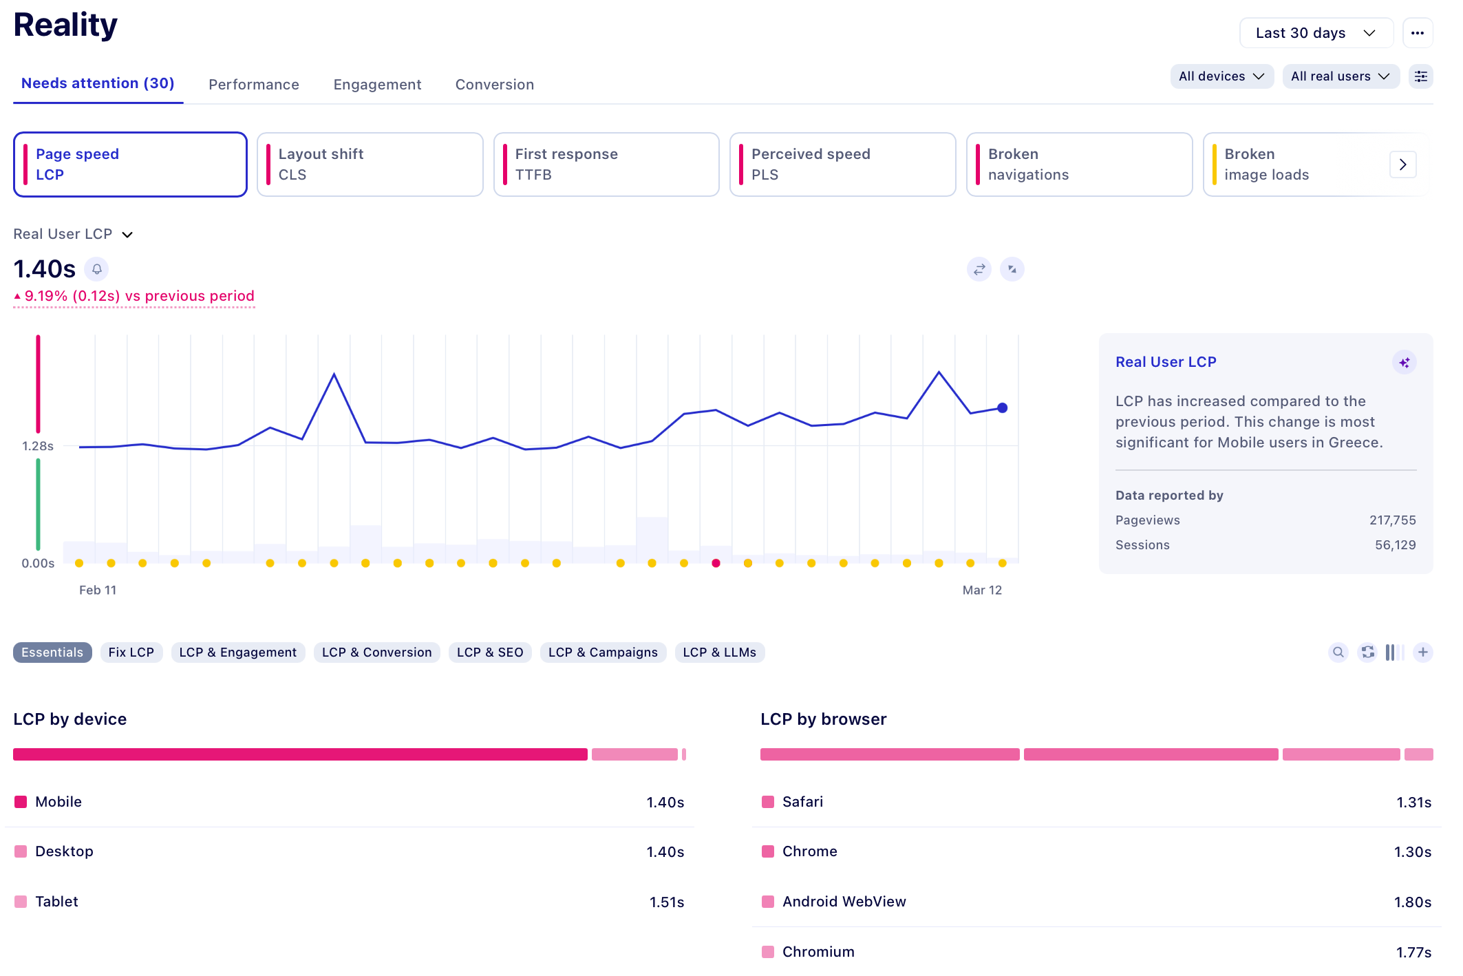Add a new widget with plus icon
The width and height of the screenshot is (1463, 976).
1422,652
